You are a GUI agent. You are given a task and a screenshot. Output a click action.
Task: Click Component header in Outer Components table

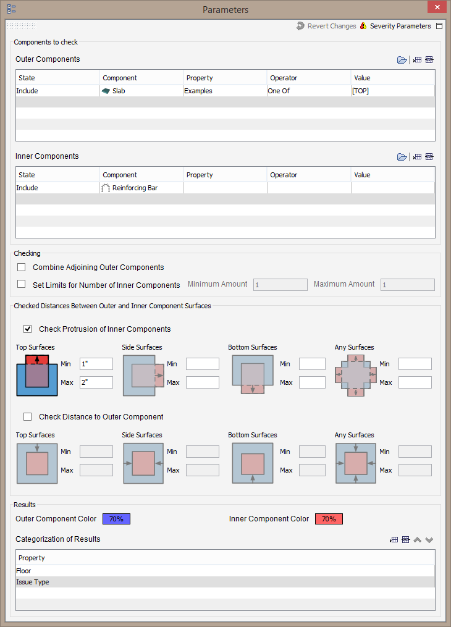[141, 78]
